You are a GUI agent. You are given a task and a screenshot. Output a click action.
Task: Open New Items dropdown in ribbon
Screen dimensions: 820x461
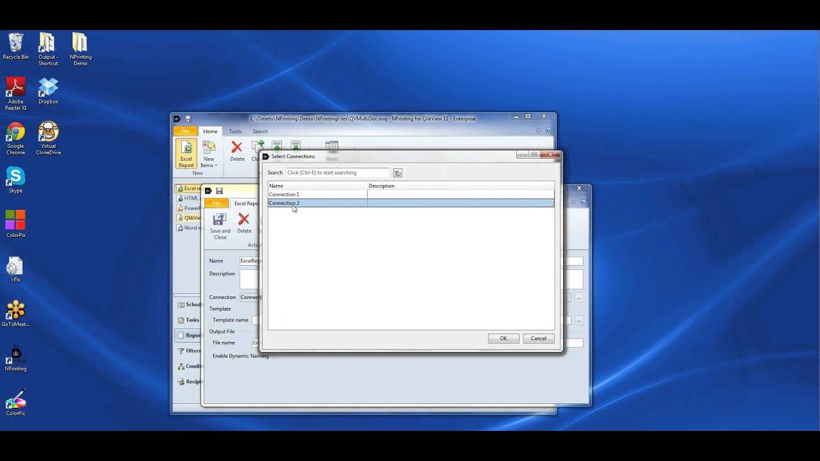pyautogui.click(x=209, y=154)
